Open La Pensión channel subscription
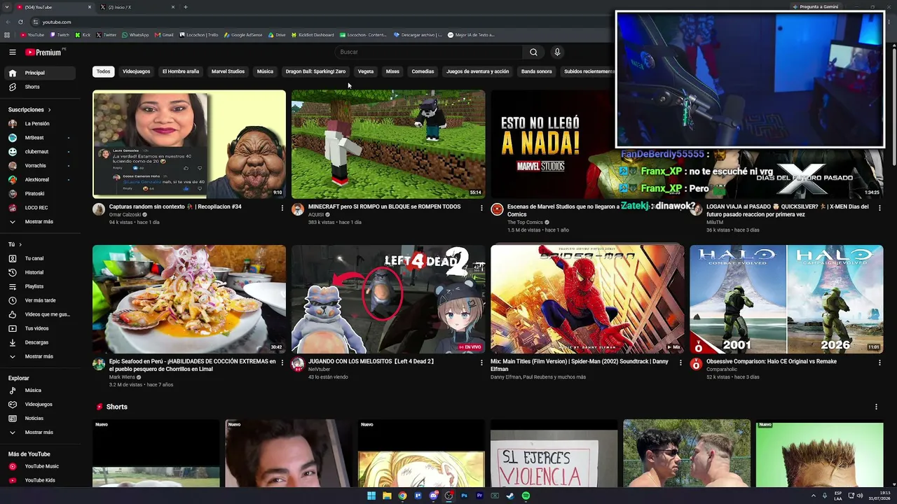897x504 pixels. 39,124
